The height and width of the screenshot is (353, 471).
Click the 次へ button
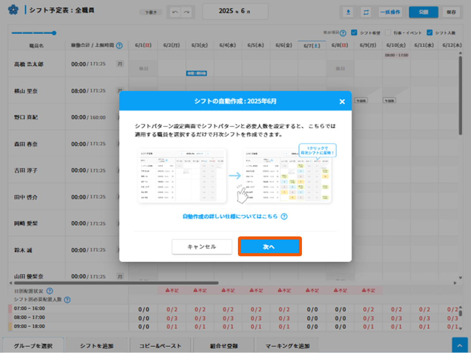(x=269, y=247)
